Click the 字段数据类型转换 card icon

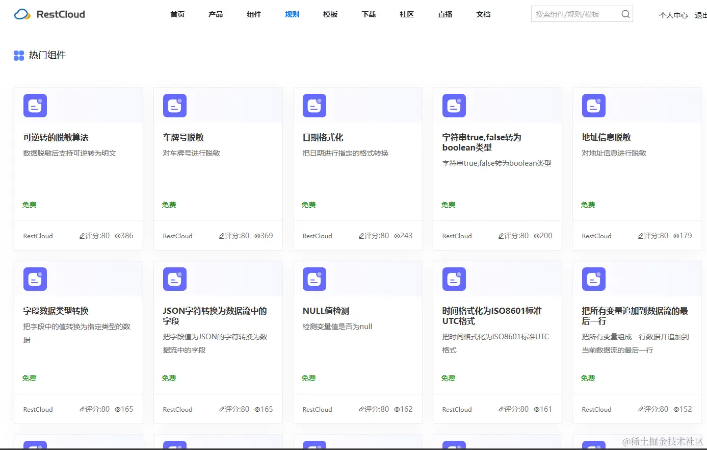coord(35,279)
